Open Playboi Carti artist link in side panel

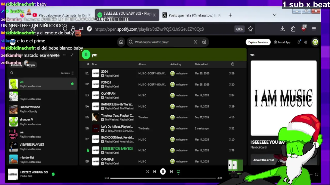coord(258,147)
